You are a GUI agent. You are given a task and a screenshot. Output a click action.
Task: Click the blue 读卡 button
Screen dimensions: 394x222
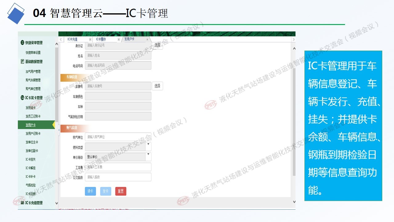(x=90, y=191)
